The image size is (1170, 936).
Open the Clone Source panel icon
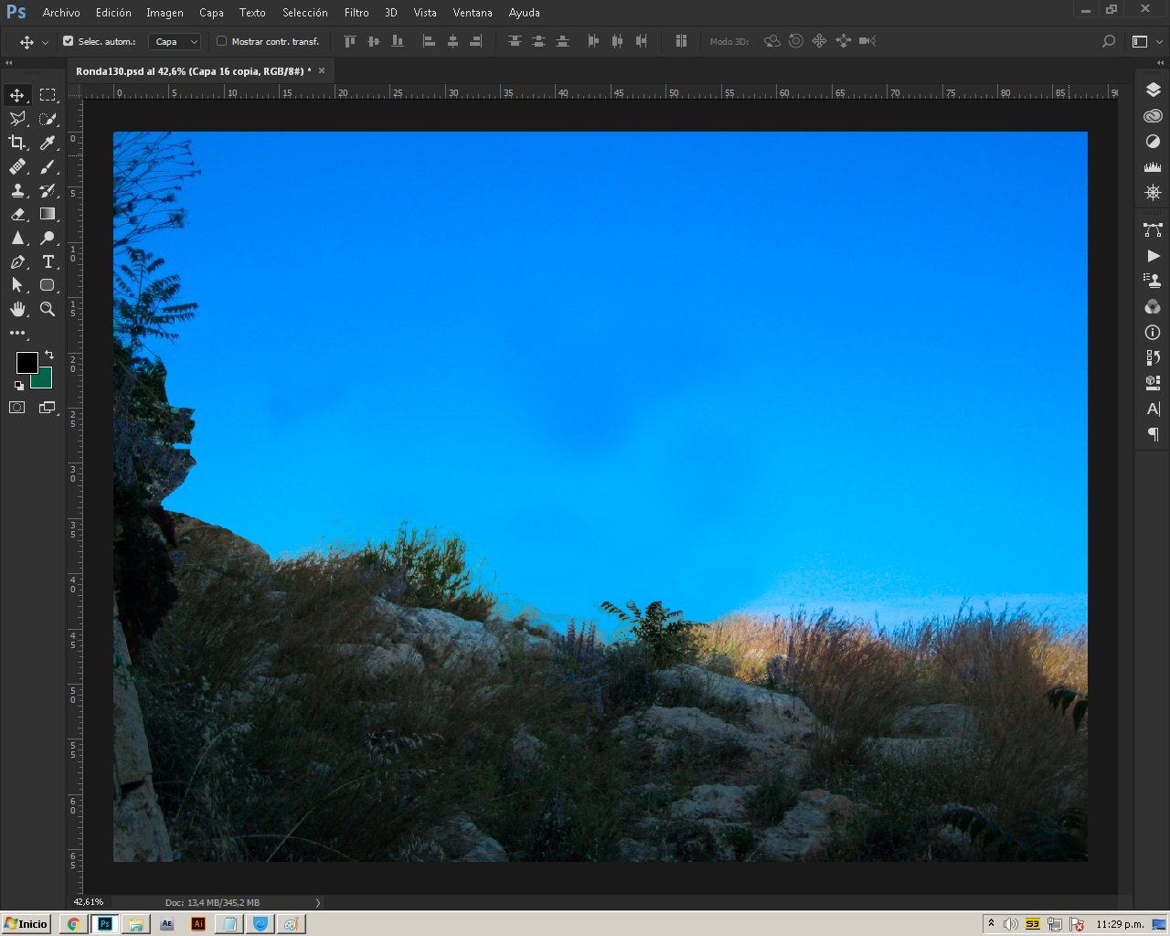click(1153, 281)
